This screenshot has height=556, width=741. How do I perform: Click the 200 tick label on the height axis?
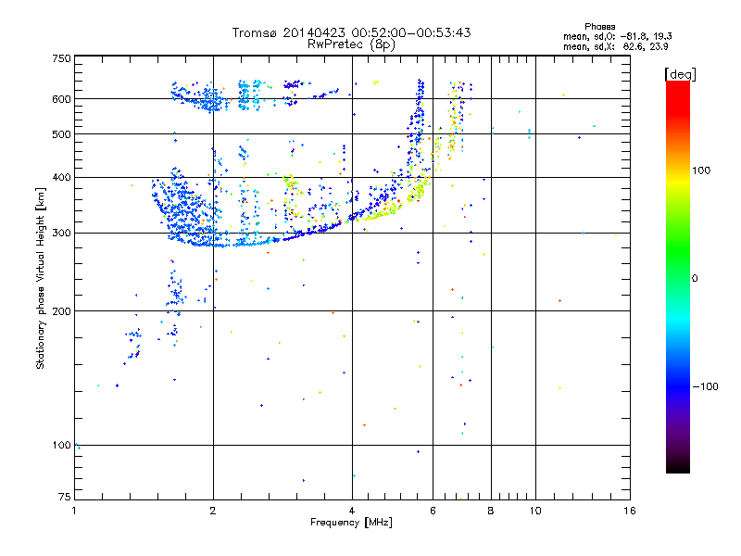pyautogui.click(x=61, y=311)
